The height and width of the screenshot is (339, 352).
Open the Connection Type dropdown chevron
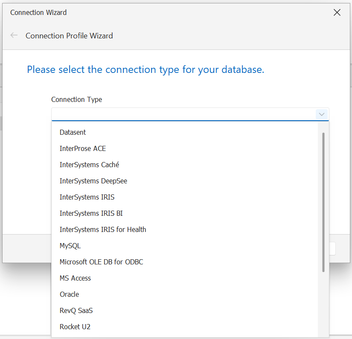click(322, 114)
